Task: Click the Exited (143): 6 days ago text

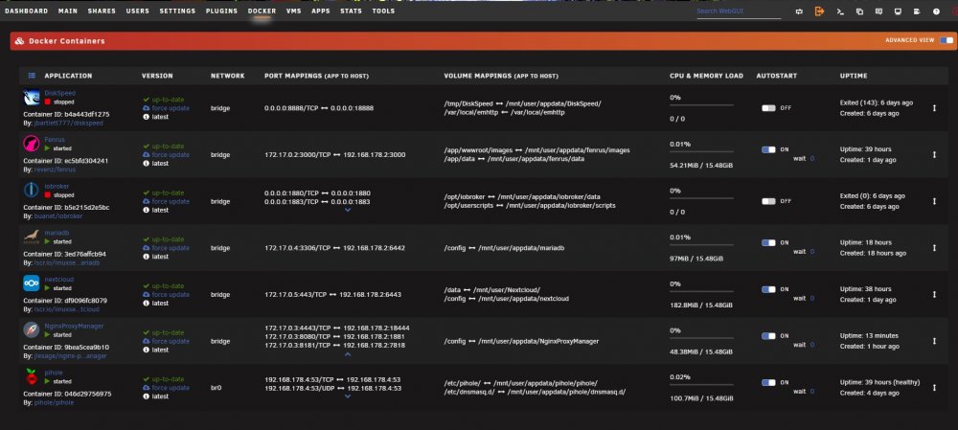Action: 877,102
